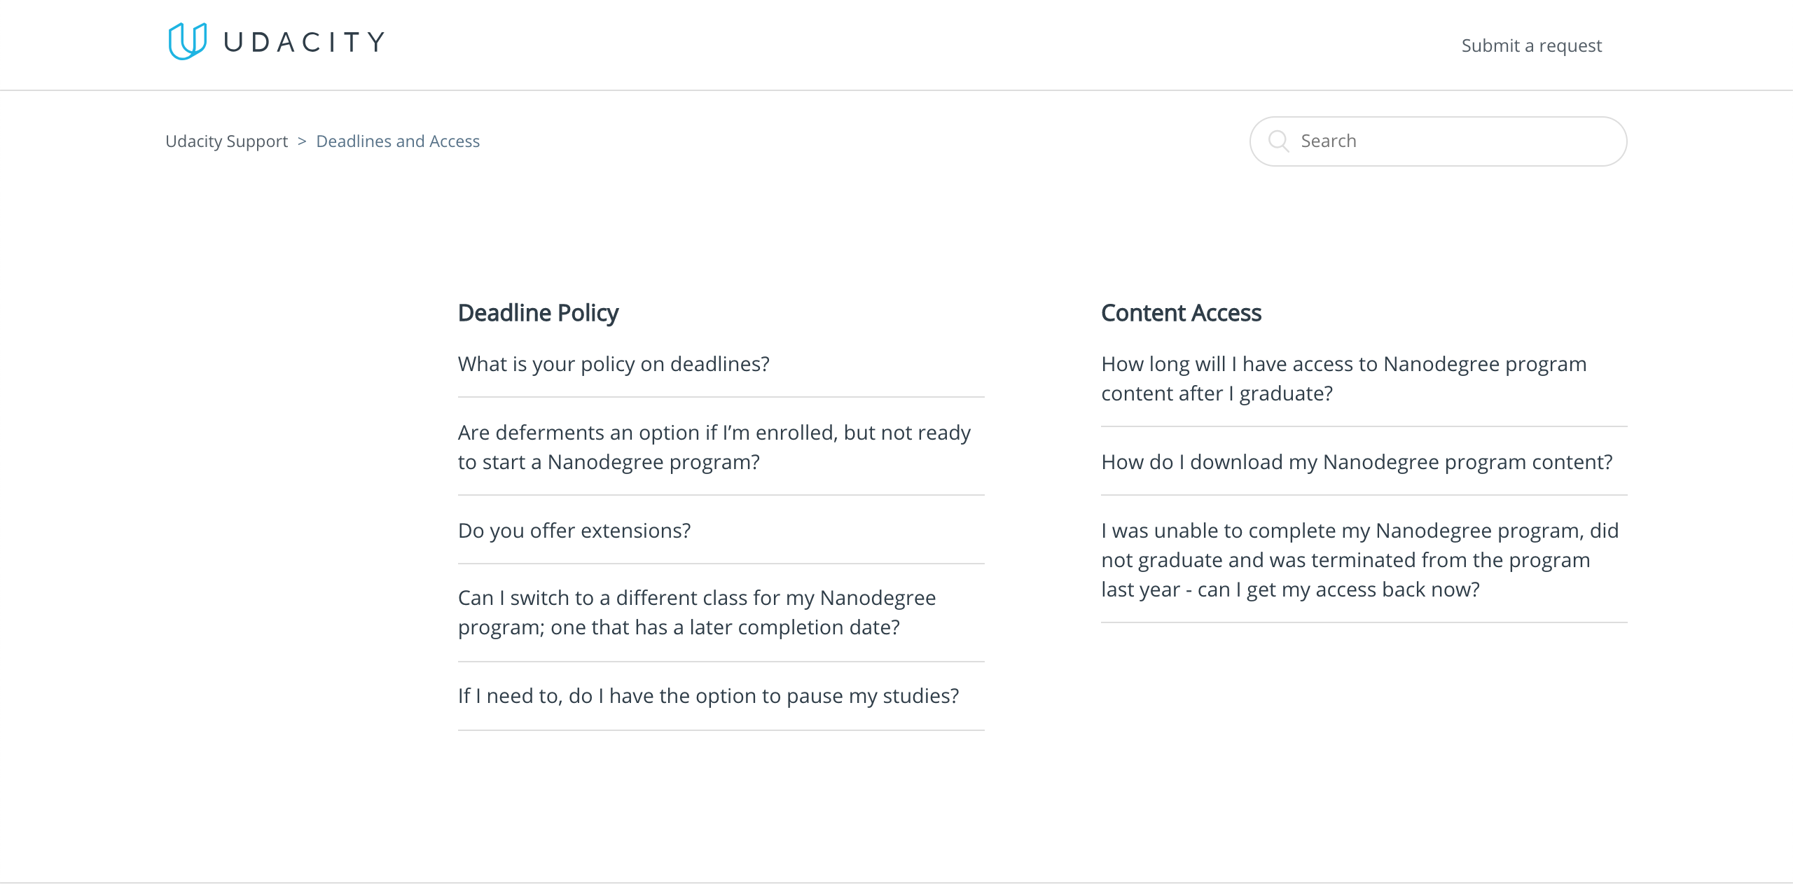Open deferments option article

pos(714,447)
